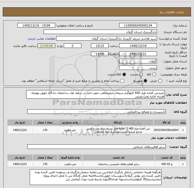Screen dimensions: 194x188
Task: Select the کالا/خدمت radio button
Action: [124, 74]
